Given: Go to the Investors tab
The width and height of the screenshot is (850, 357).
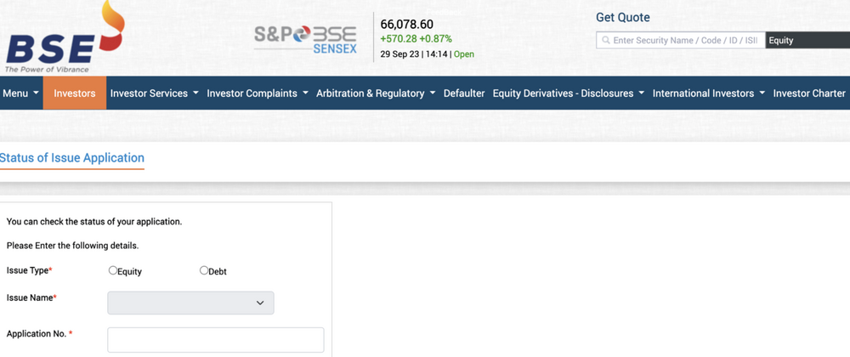Looking at the screenshot, I should [75, 93].
